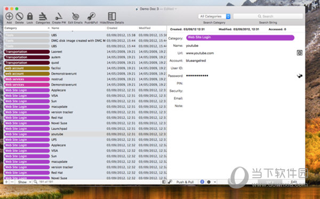Select the UPS row

(x=85, y=140)
